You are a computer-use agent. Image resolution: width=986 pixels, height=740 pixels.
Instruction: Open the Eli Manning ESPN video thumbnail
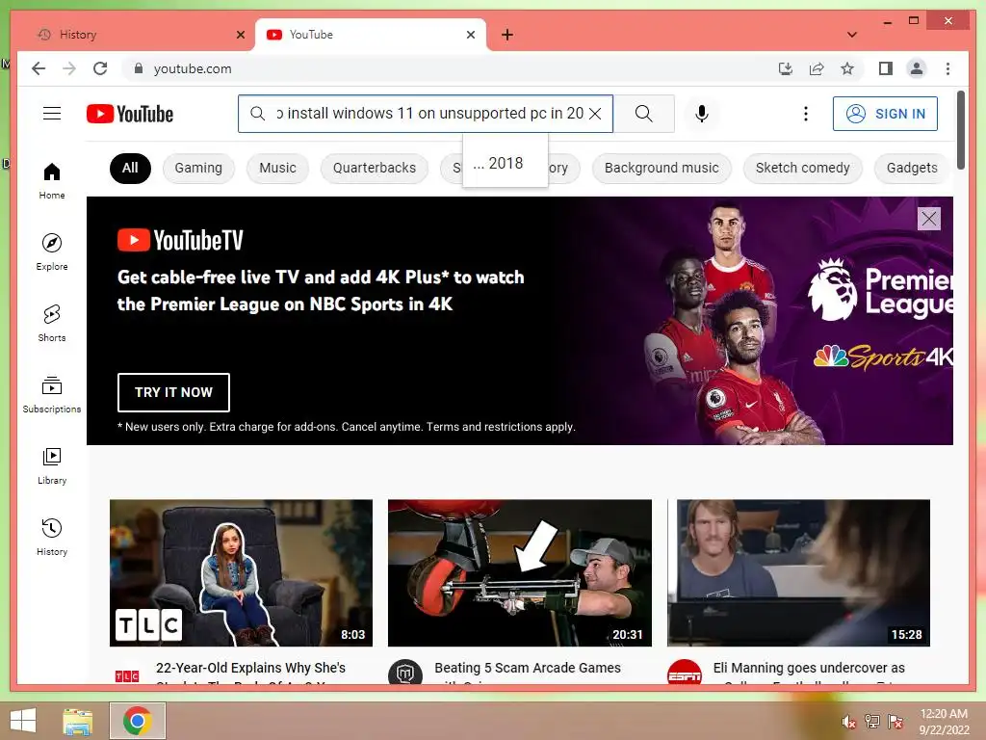pos(798,572)
